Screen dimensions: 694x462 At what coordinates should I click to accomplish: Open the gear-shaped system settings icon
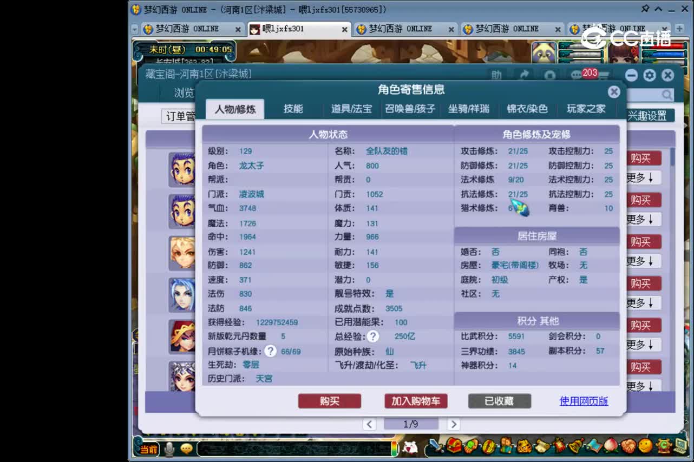click(x=664, y=446)
